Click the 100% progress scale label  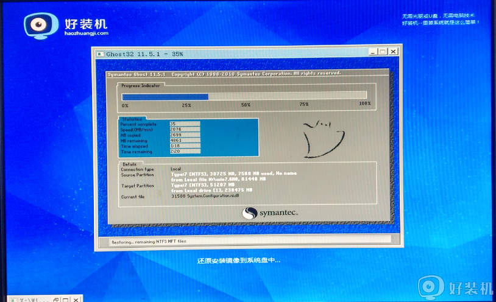(365, 104)
